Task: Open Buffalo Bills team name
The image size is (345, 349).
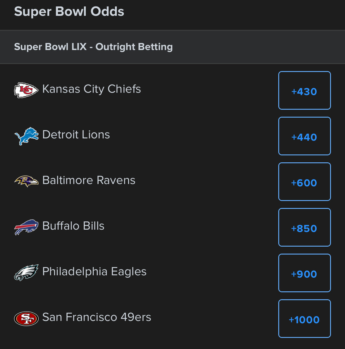Action: click(73, 226)
